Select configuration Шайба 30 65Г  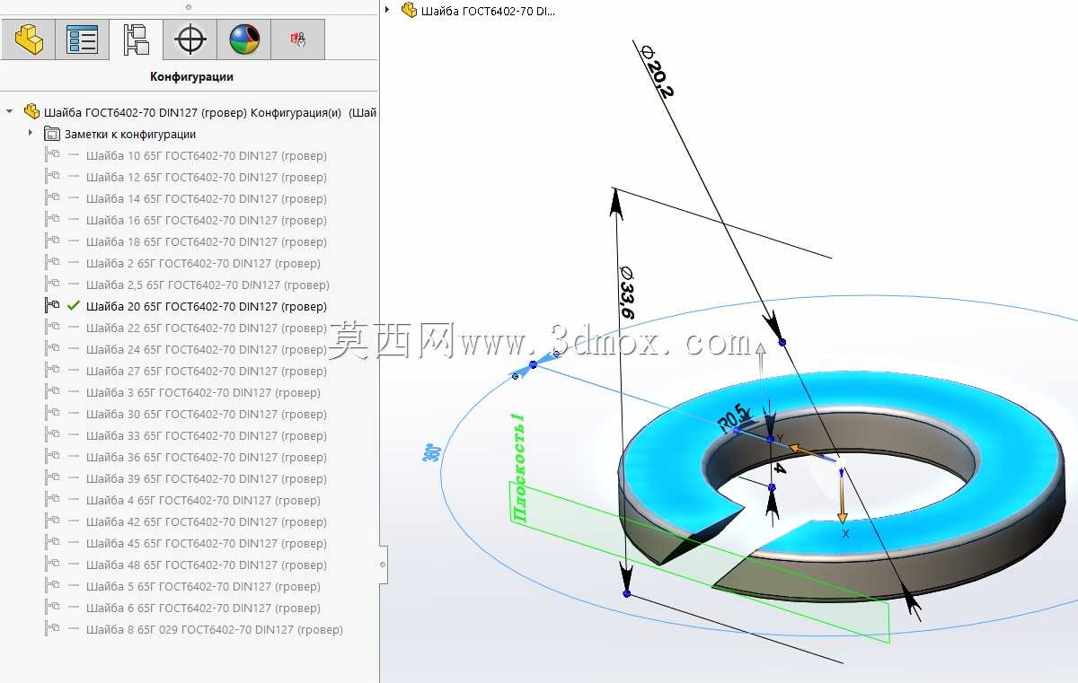[x=207, y=414]
